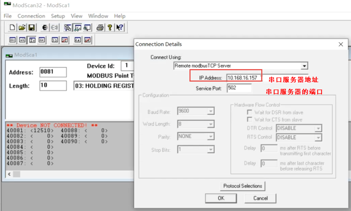Screen dimensions: 351x211
Task: Click the Open file folder icon
Action: pos(22,27)
